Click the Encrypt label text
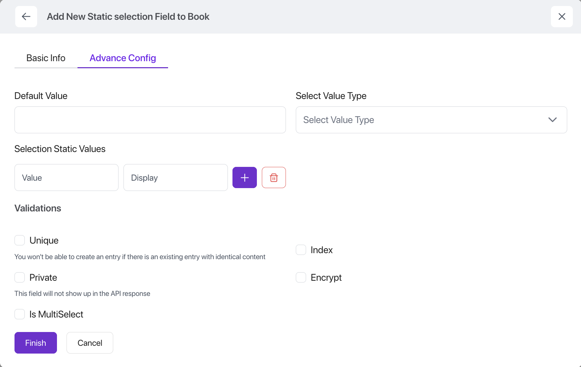 coord(326,278)
